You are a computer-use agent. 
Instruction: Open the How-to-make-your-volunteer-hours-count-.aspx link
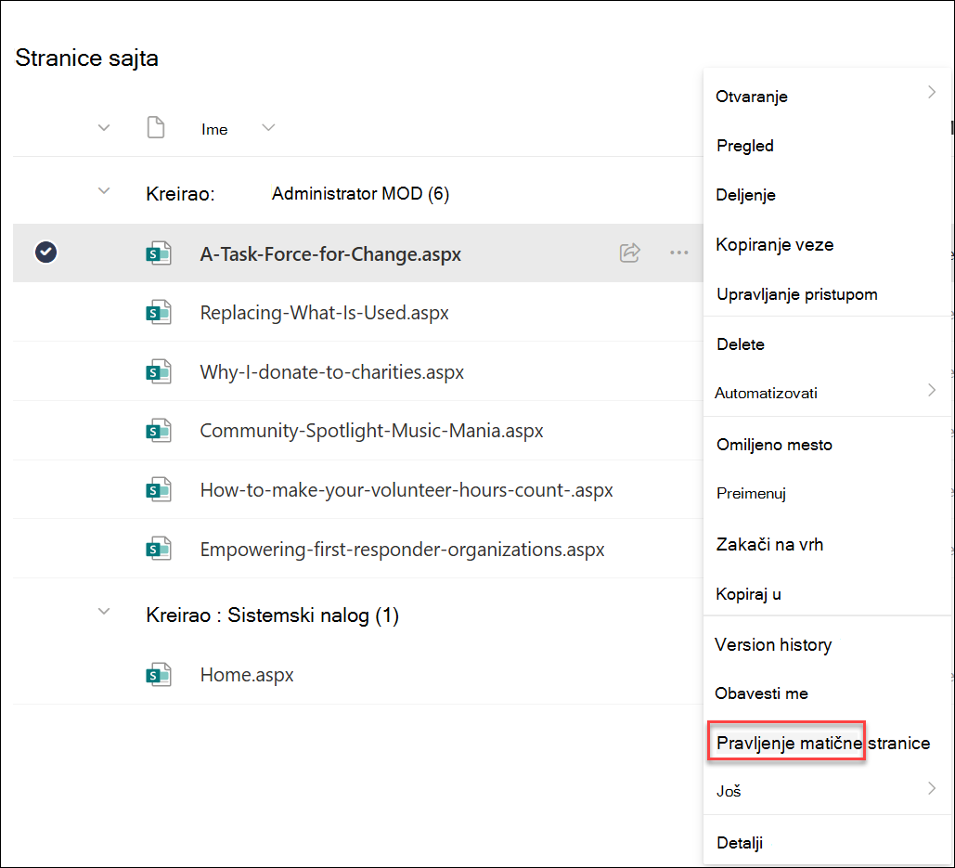pyautogui.click(x=407, y=490)
